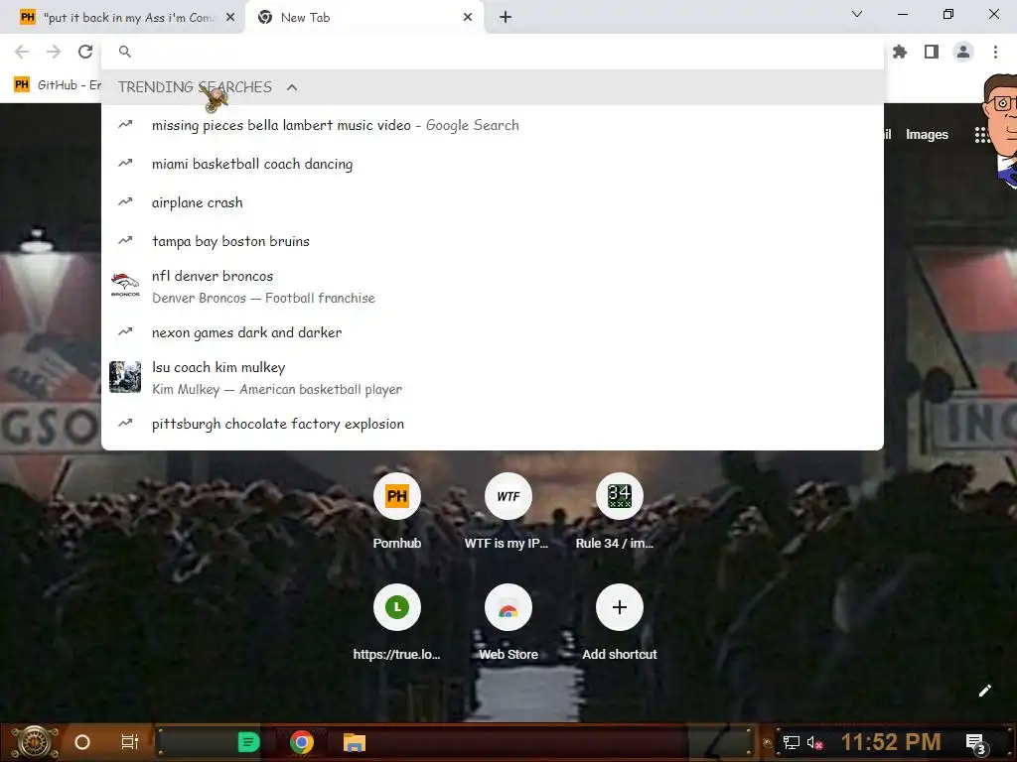Select 'miami basketball coach dancing' suggestion

coord(493,164)
